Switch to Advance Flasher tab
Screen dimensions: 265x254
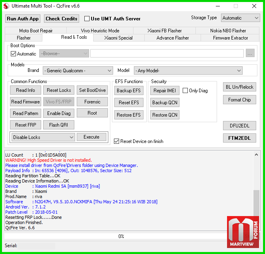[x=173, y=38]
